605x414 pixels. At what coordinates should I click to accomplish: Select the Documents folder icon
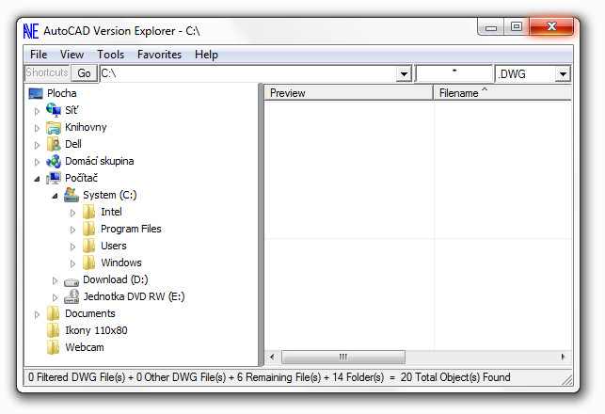(x=54, y=313)
